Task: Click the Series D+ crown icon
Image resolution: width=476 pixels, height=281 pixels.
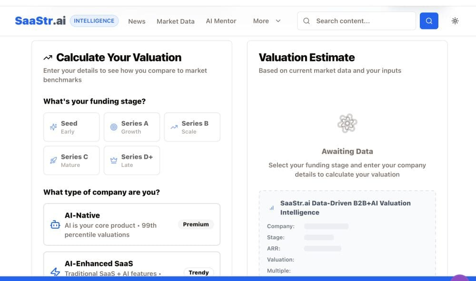Action: click(114, 160)
